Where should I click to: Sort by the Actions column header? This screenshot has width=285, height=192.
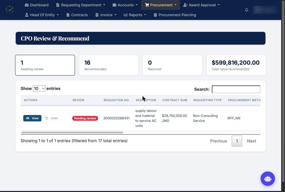[x=31, y=100]
